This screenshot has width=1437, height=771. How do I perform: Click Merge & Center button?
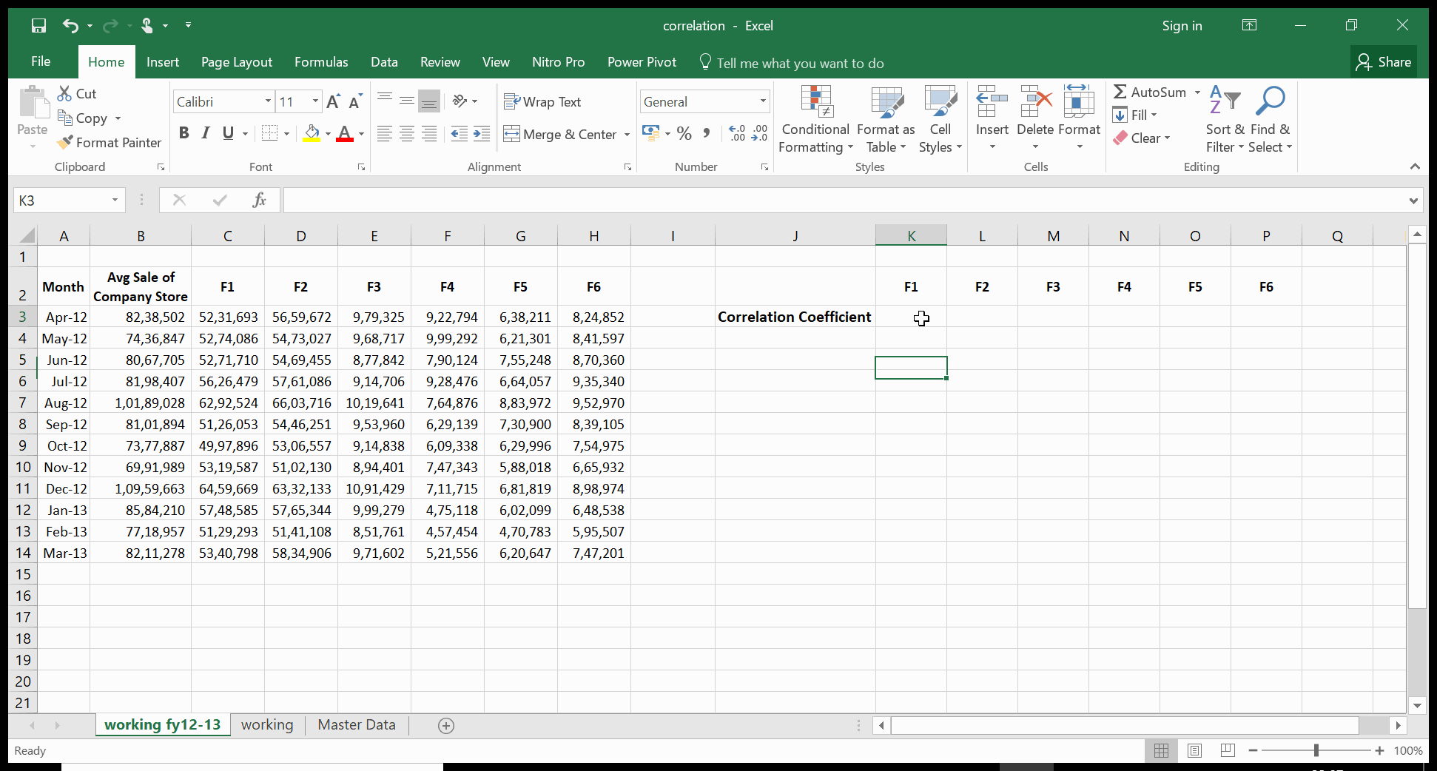pyautogui.click(x=560, y=135)
